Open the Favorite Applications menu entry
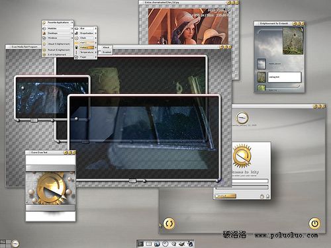331x248 pixels. pos(58,22)
